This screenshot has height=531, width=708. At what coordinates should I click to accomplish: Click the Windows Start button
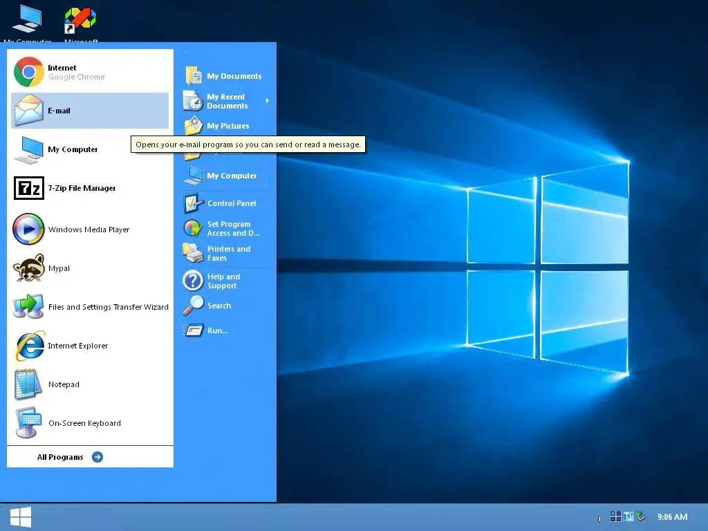pos(21,517)
